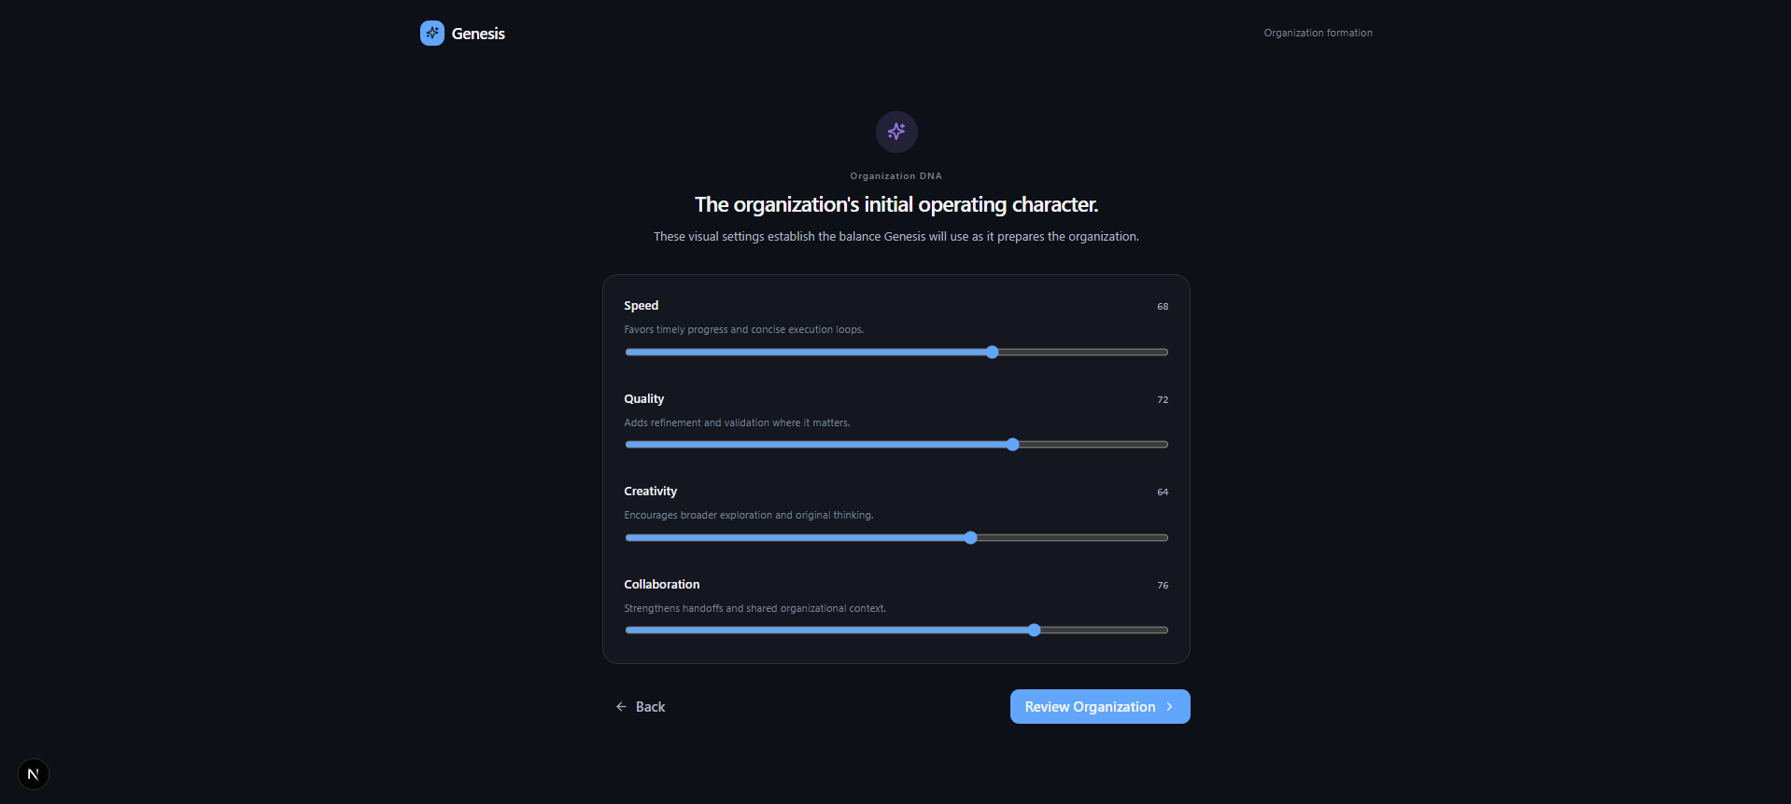Click the Collaboration slider handle
1791x804 pixels.
pyautogui.click(x=1035, y=631)
